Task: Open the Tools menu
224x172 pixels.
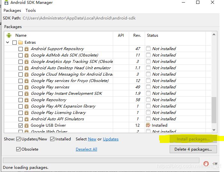Action: point(31,10)
